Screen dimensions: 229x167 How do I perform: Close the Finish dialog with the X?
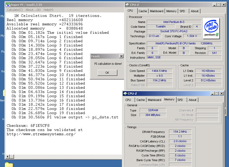pos(121,56)
